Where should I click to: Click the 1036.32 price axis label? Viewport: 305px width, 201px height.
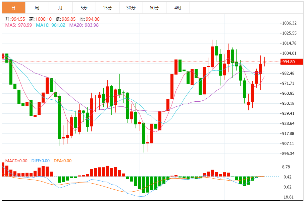point(290,23)
